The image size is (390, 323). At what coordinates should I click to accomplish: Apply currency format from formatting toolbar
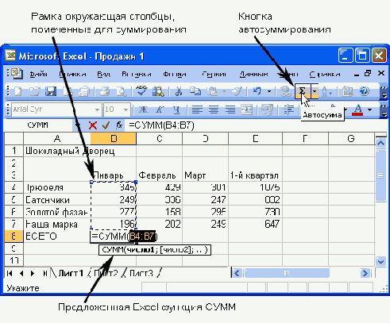[267, 110]
